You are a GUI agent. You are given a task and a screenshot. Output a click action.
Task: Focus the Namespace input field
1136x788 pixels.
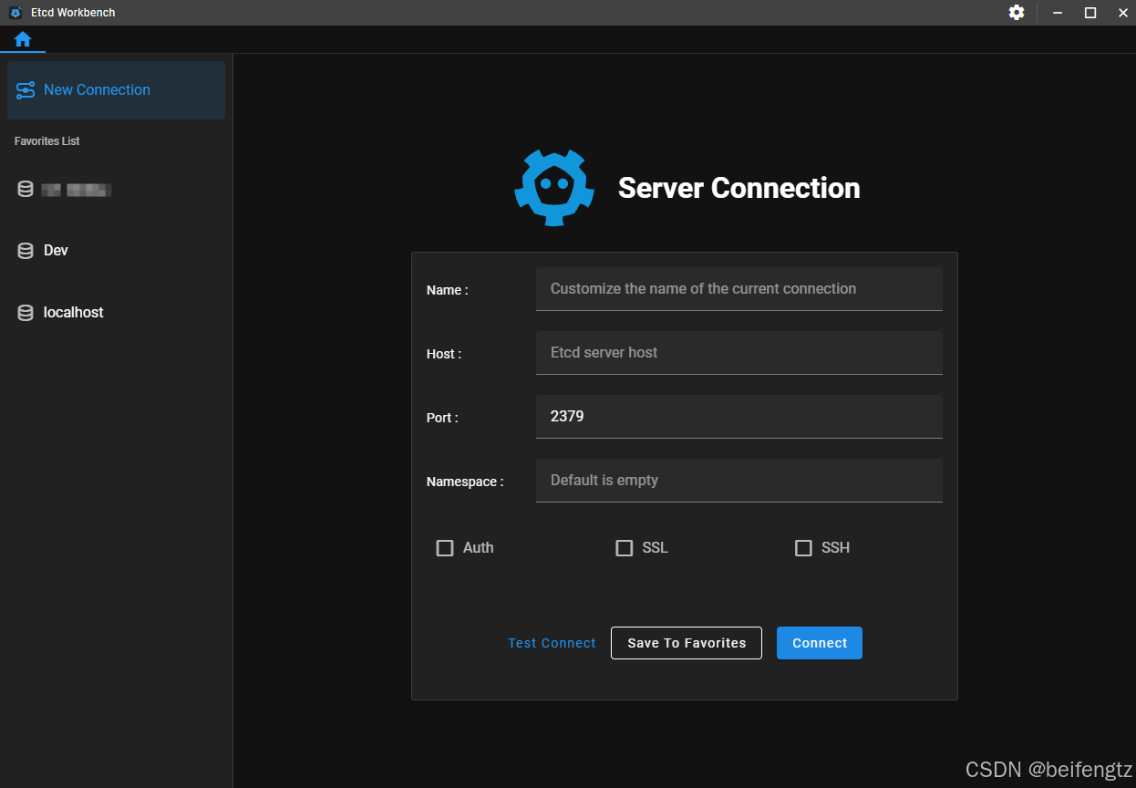[x=739, y=481]
